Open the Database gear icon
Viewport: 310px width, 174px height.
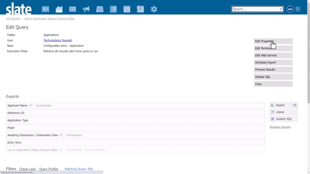click(154, 9)
